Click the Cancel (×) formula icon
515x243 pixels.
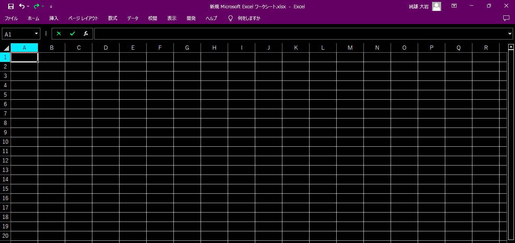(x=58, y=33)
